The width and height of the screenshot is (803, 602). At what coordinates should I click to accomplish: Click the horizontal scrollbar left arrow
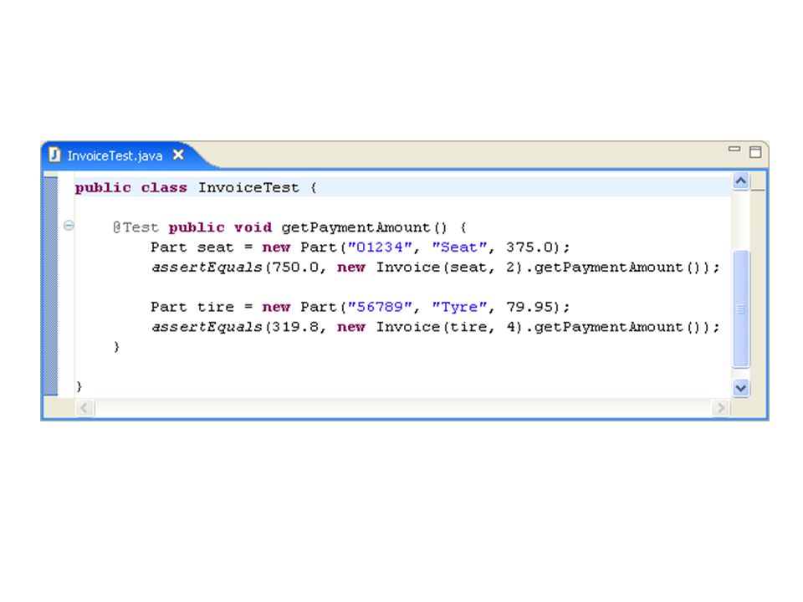(85, 408)
